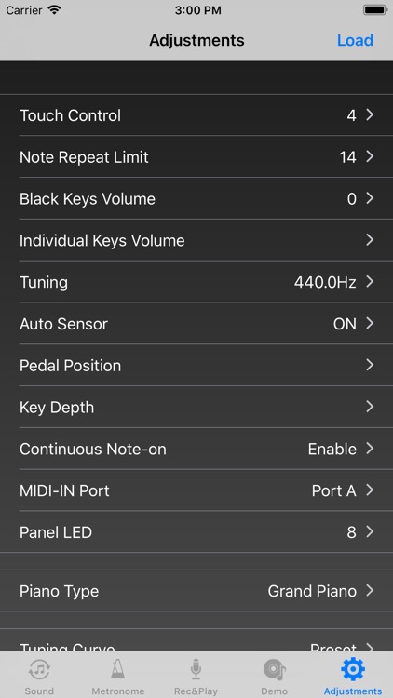The image size is (393, 698).
Task: Open the Panel LED brightness row
Action: pos(196,532)
